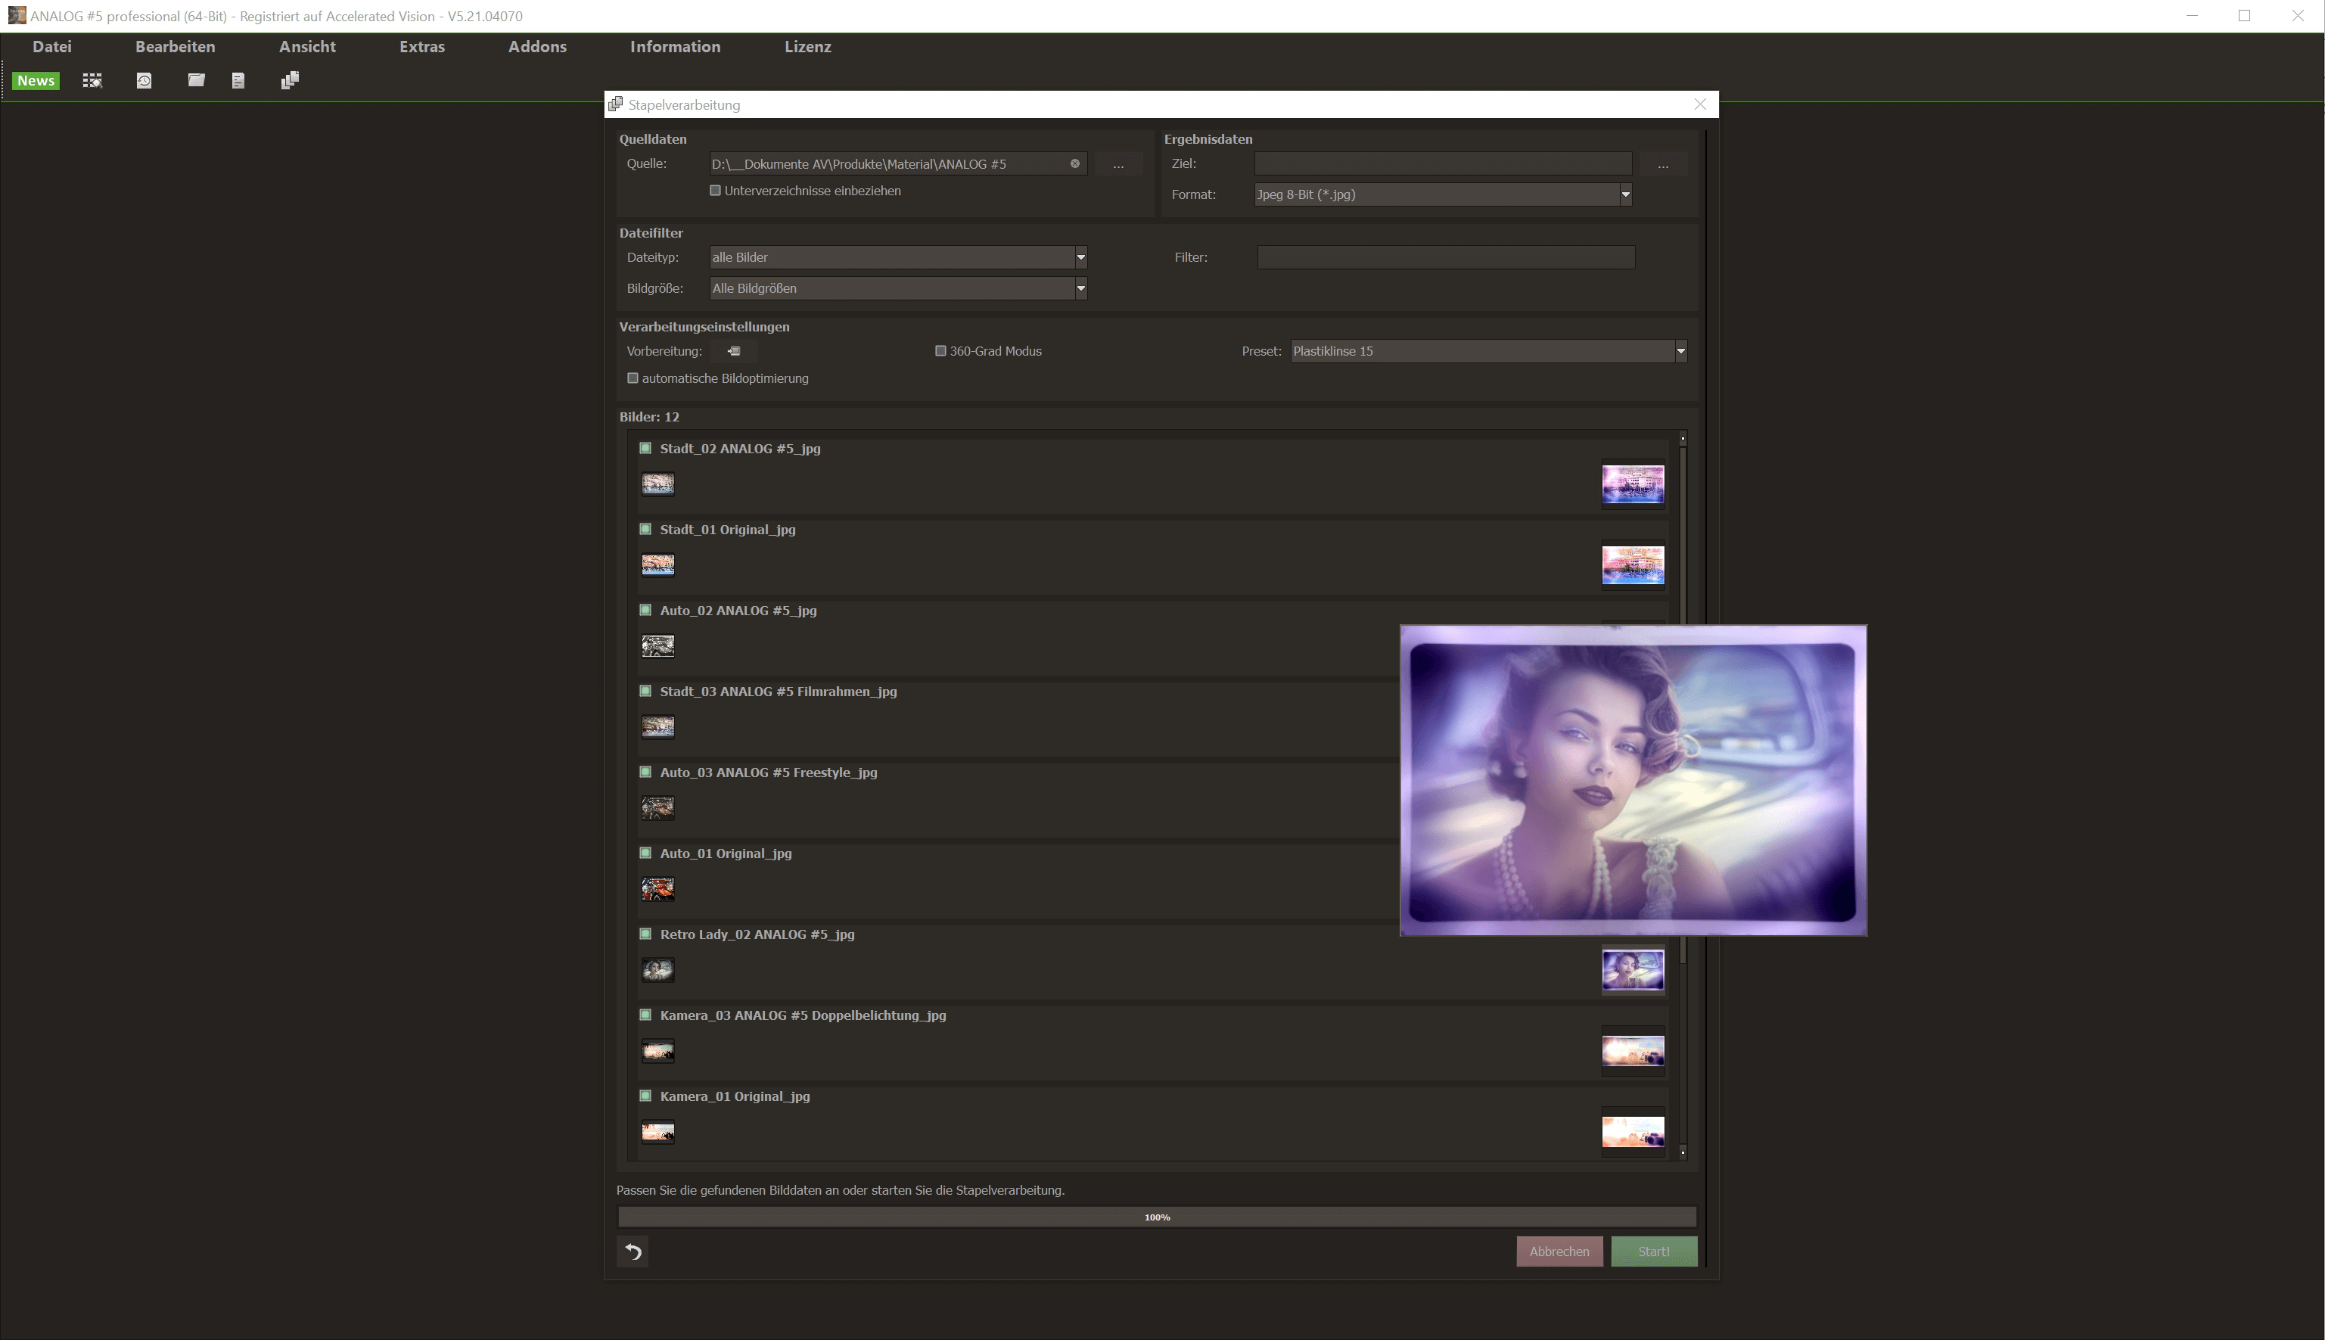The width and height of the screenshot is (2325, 1340).
Task: Click the 100% progress bar
Action: click(1157, 1216)
